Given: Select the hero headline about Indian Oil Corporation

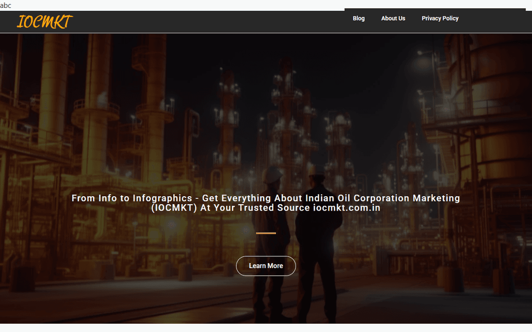Looking at the screenshot, I should (266, 203).
